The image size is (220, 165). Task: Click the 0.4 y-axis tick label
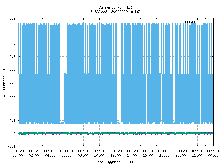[x=12, y=82]
